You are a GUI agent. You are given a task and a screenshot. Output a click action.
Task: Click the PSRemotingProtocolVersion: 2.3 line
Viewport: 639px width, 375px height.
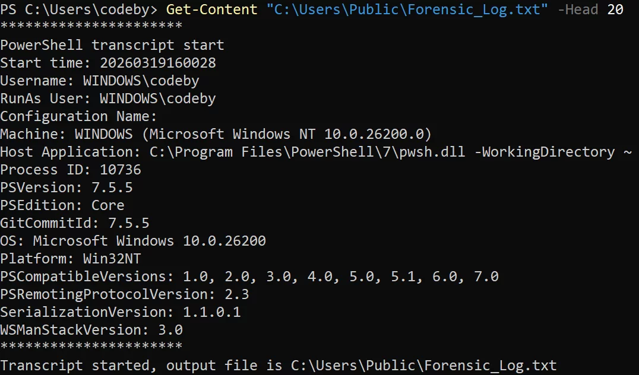click(125, 294)
